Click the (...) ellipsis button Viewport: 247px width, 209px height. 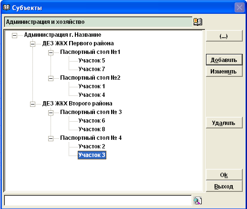(x=224, y=36)
